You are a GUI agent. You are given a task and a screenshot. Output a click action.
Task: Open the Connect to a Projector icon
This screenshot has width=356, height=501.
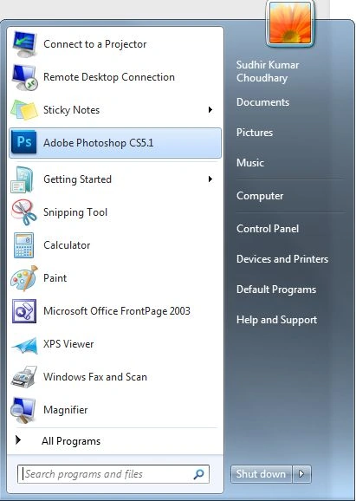24,44
